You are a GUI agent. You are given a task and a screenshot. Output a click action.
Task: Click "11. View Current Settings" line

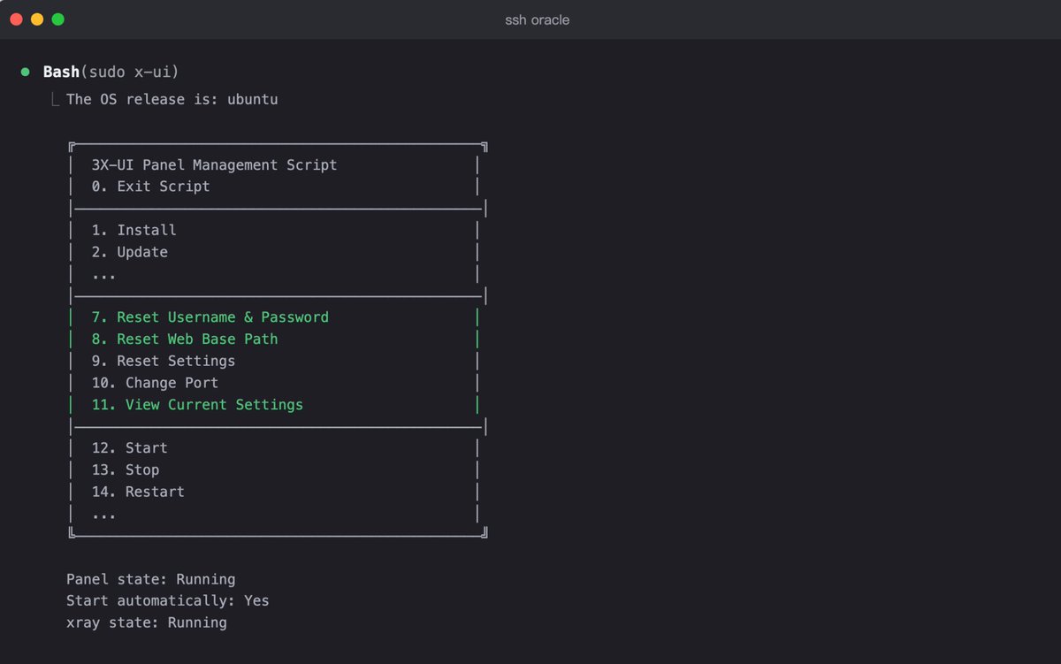(197, 405)
